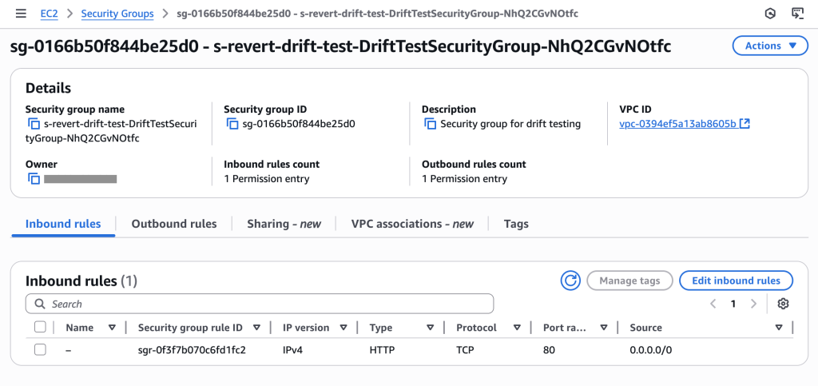Screen dimensions: 818x386
Task: Copy the security group ID
Action: coord(232,124)
